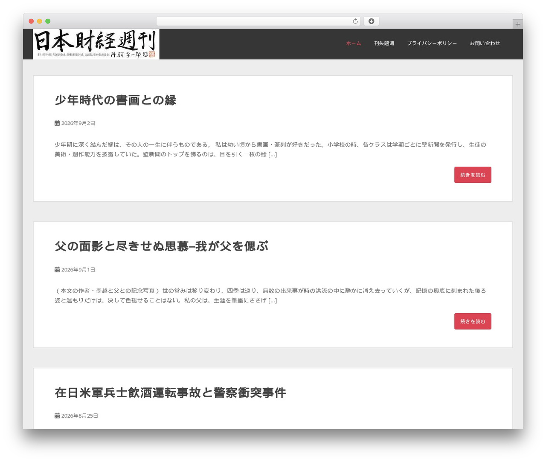This screenshot has height=462, width=546.
Task: Close the browser window with red button
Action: pos(31,21)
